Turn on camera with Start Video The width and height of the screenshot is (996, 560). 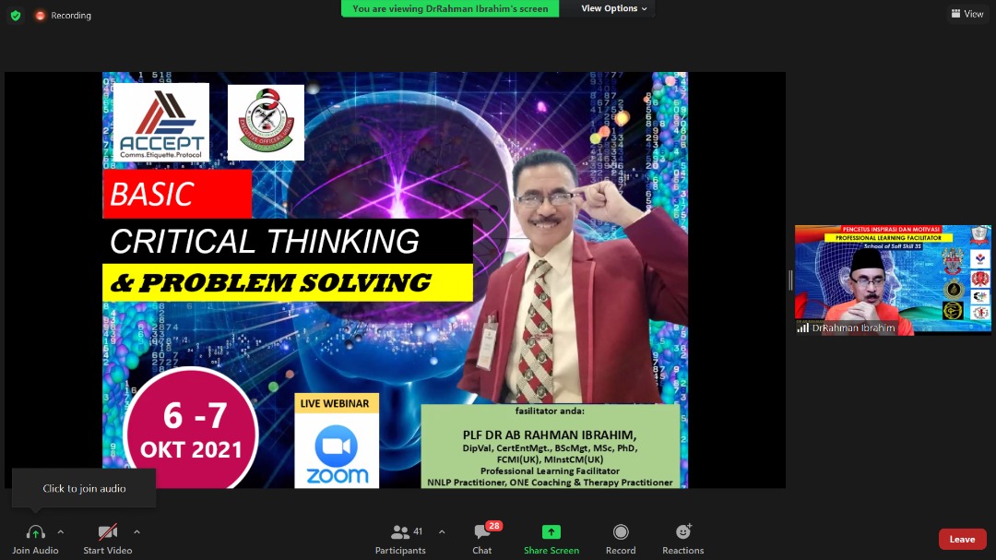click(x=108, y=532)
